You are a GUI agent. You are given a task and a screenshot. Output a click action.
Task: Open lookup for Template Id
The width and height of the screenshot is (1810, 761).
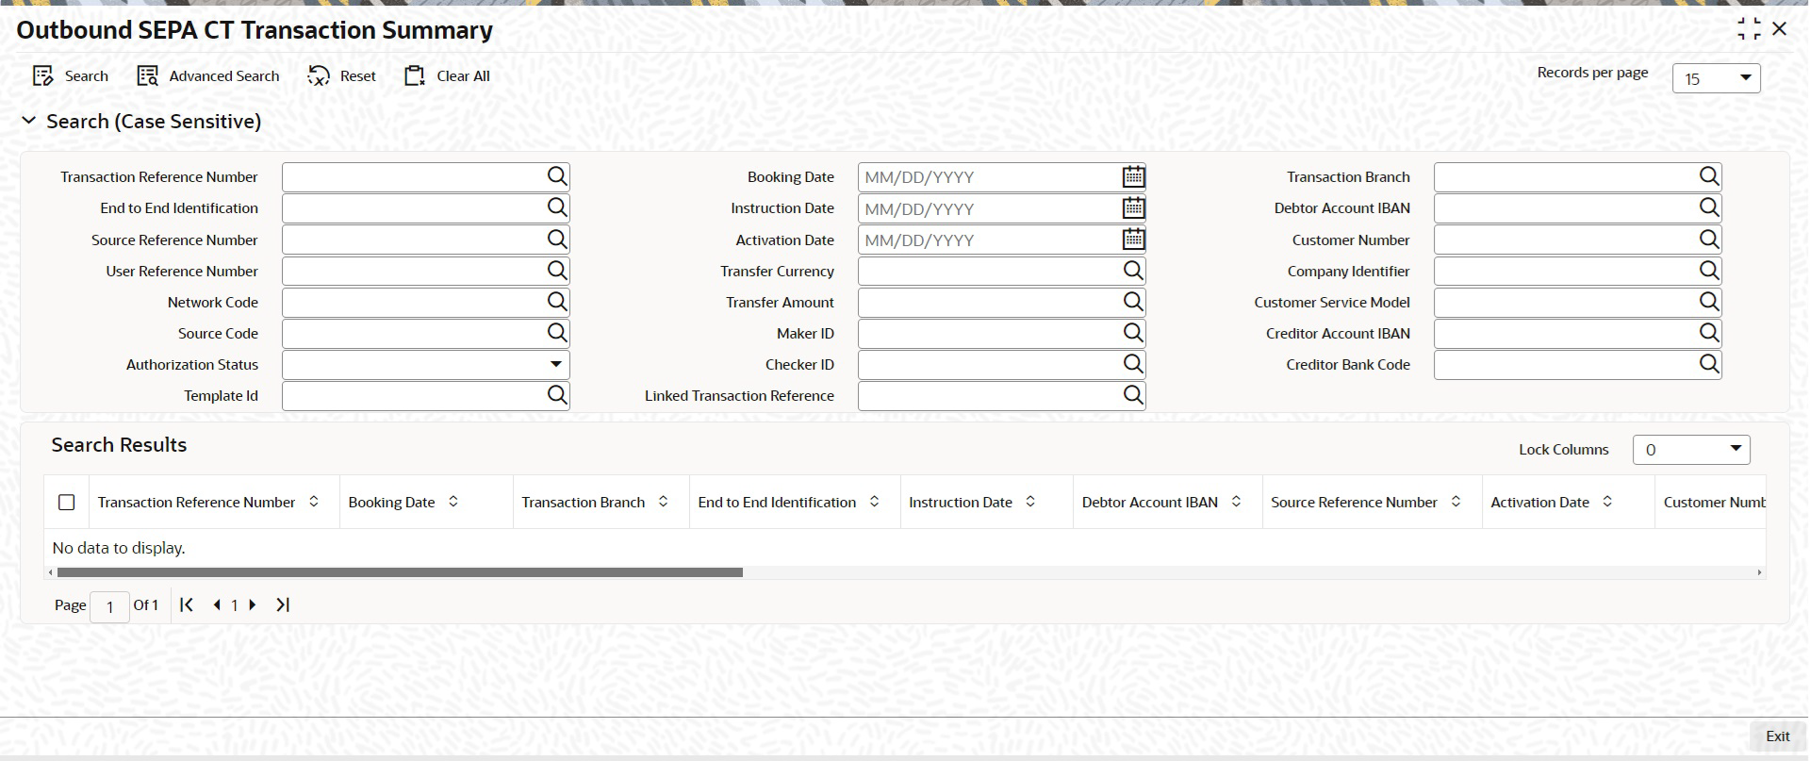pyautogui.click(x=557, y=395)
